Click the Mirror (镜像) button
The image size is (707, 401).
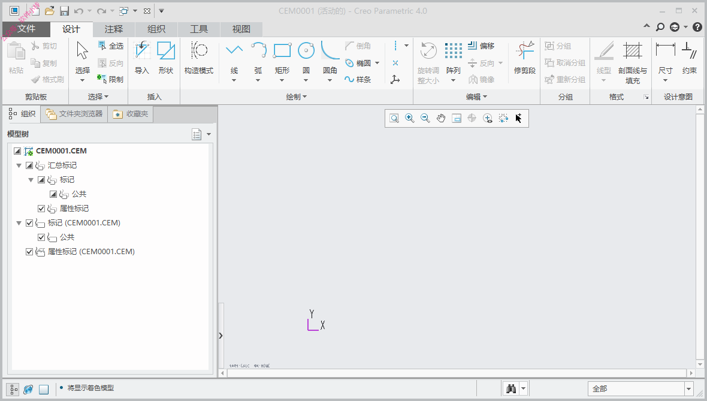click(481, 79)
